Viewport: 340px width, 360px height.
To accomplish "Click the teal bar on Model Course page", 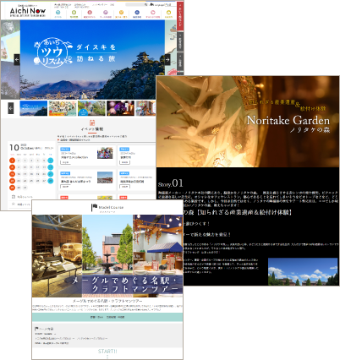I will click(x=107, y=317).
